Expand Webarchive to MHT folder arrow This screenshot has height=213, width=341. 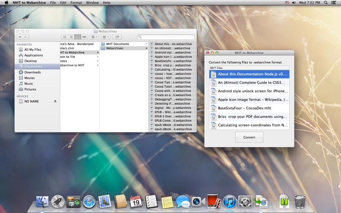click(x=98, y=65)
